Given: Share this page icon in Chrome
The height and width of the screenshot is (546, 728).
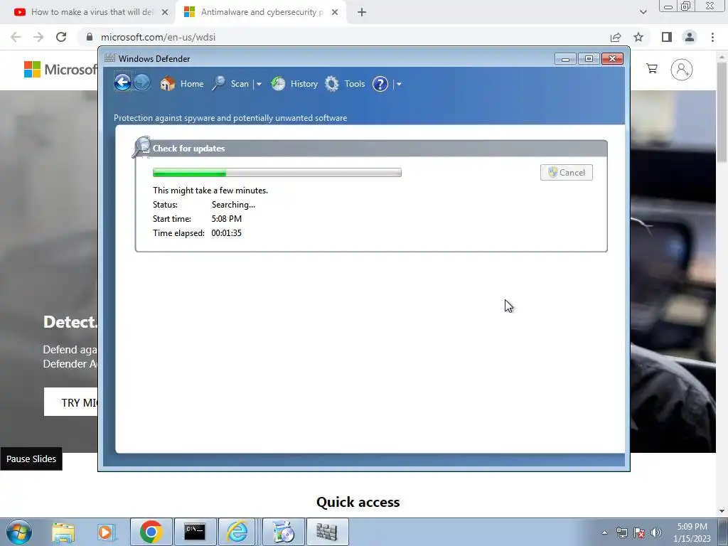Looking at the screenshot, I should tap(616, 37).
